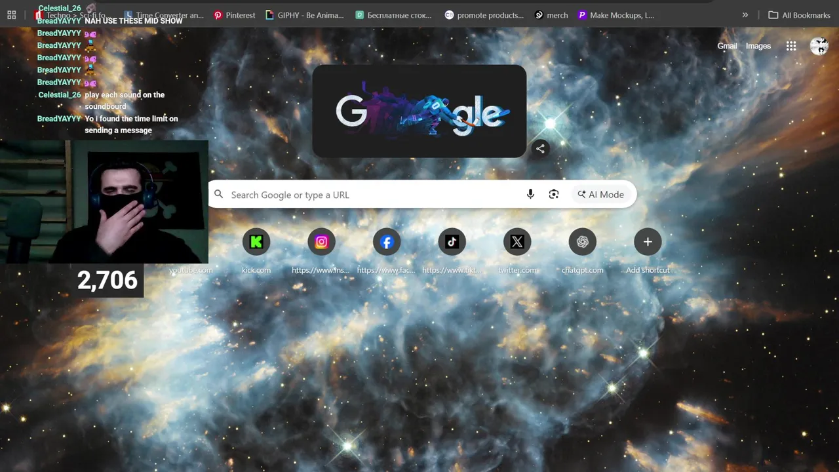
Task: Open the Facebook shortcut
Action: (x=387, y=250)
